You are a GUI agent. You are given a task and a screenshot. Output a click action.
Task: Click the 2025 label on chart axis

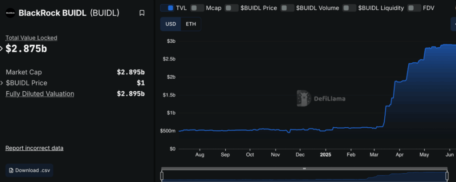pyautogui.click(x=326, y=155)
